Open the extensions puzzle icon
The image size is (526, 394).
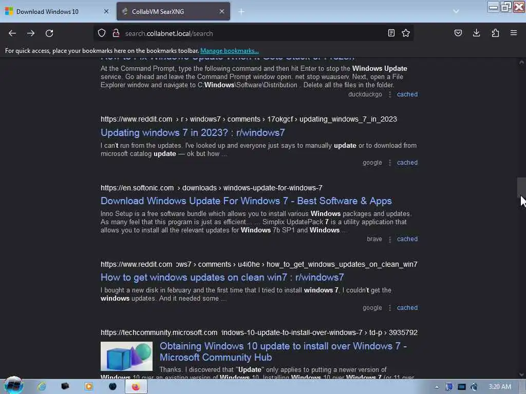495,33
